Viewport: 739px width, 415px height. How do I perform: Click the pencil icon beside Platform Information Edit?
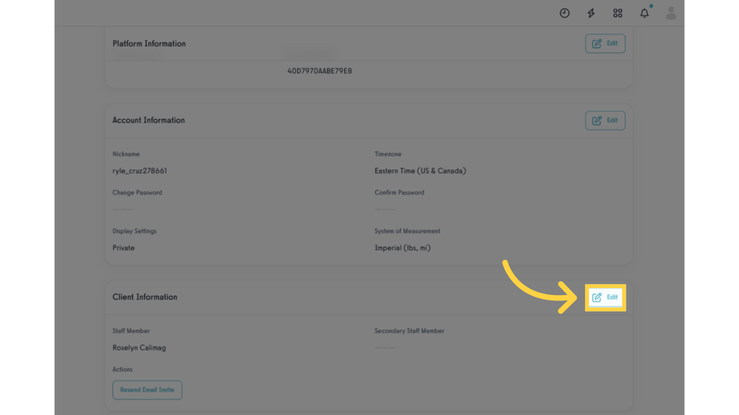click(597, 43)
